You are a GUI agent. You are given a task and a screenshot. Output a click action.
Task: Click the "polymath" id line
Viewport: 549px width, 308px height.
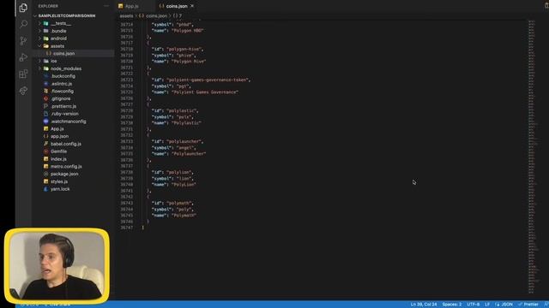[172, 203]
